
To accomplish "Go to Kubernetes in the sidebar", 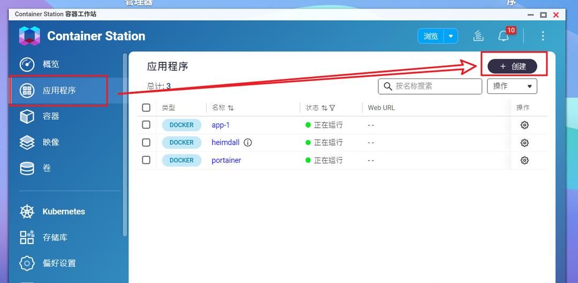I will (64, 211).
